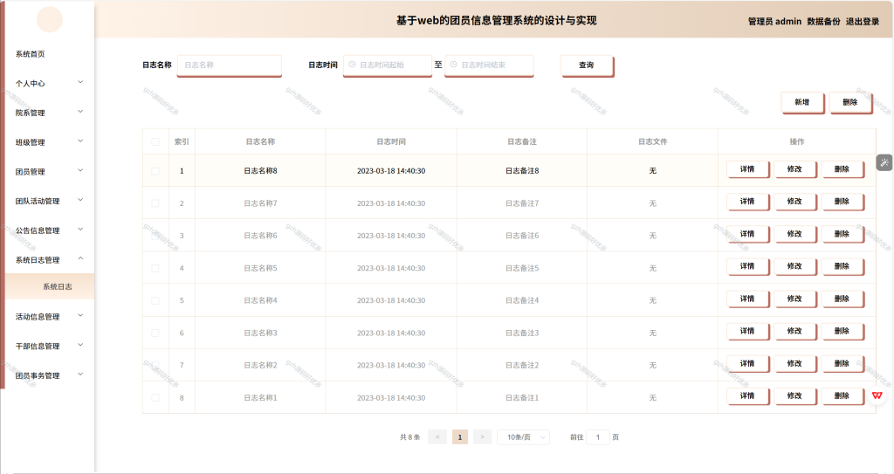Open 详情 for 日志名称1
Image resolution: width=894 pixels, height=474 pixels.
747,395
